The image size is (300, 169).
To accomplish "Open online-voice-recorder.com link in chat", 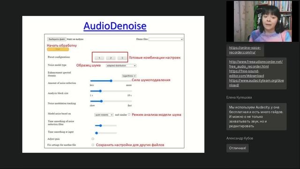I will tap(245, 50).
